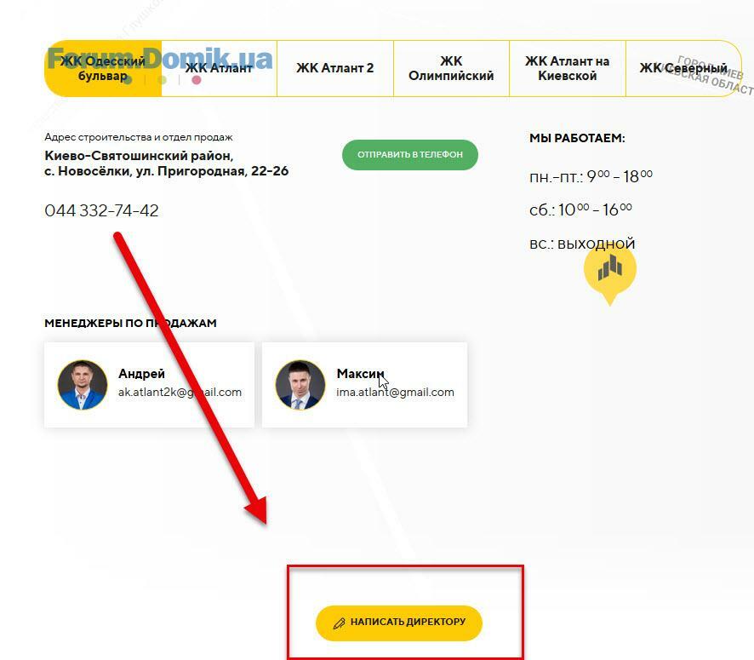Click the green Отправить в телефон button
Image resolution: width=754 pixels, height=660 pixels.
410,155
